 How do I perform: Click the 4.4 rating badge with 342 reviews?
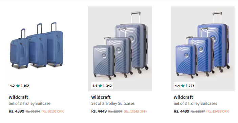(102, 86)
